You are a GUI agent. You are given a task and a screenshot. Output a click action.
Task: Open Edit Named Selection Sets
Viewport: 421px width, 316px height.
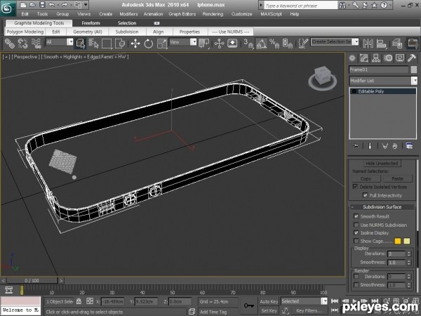(303, 44)
